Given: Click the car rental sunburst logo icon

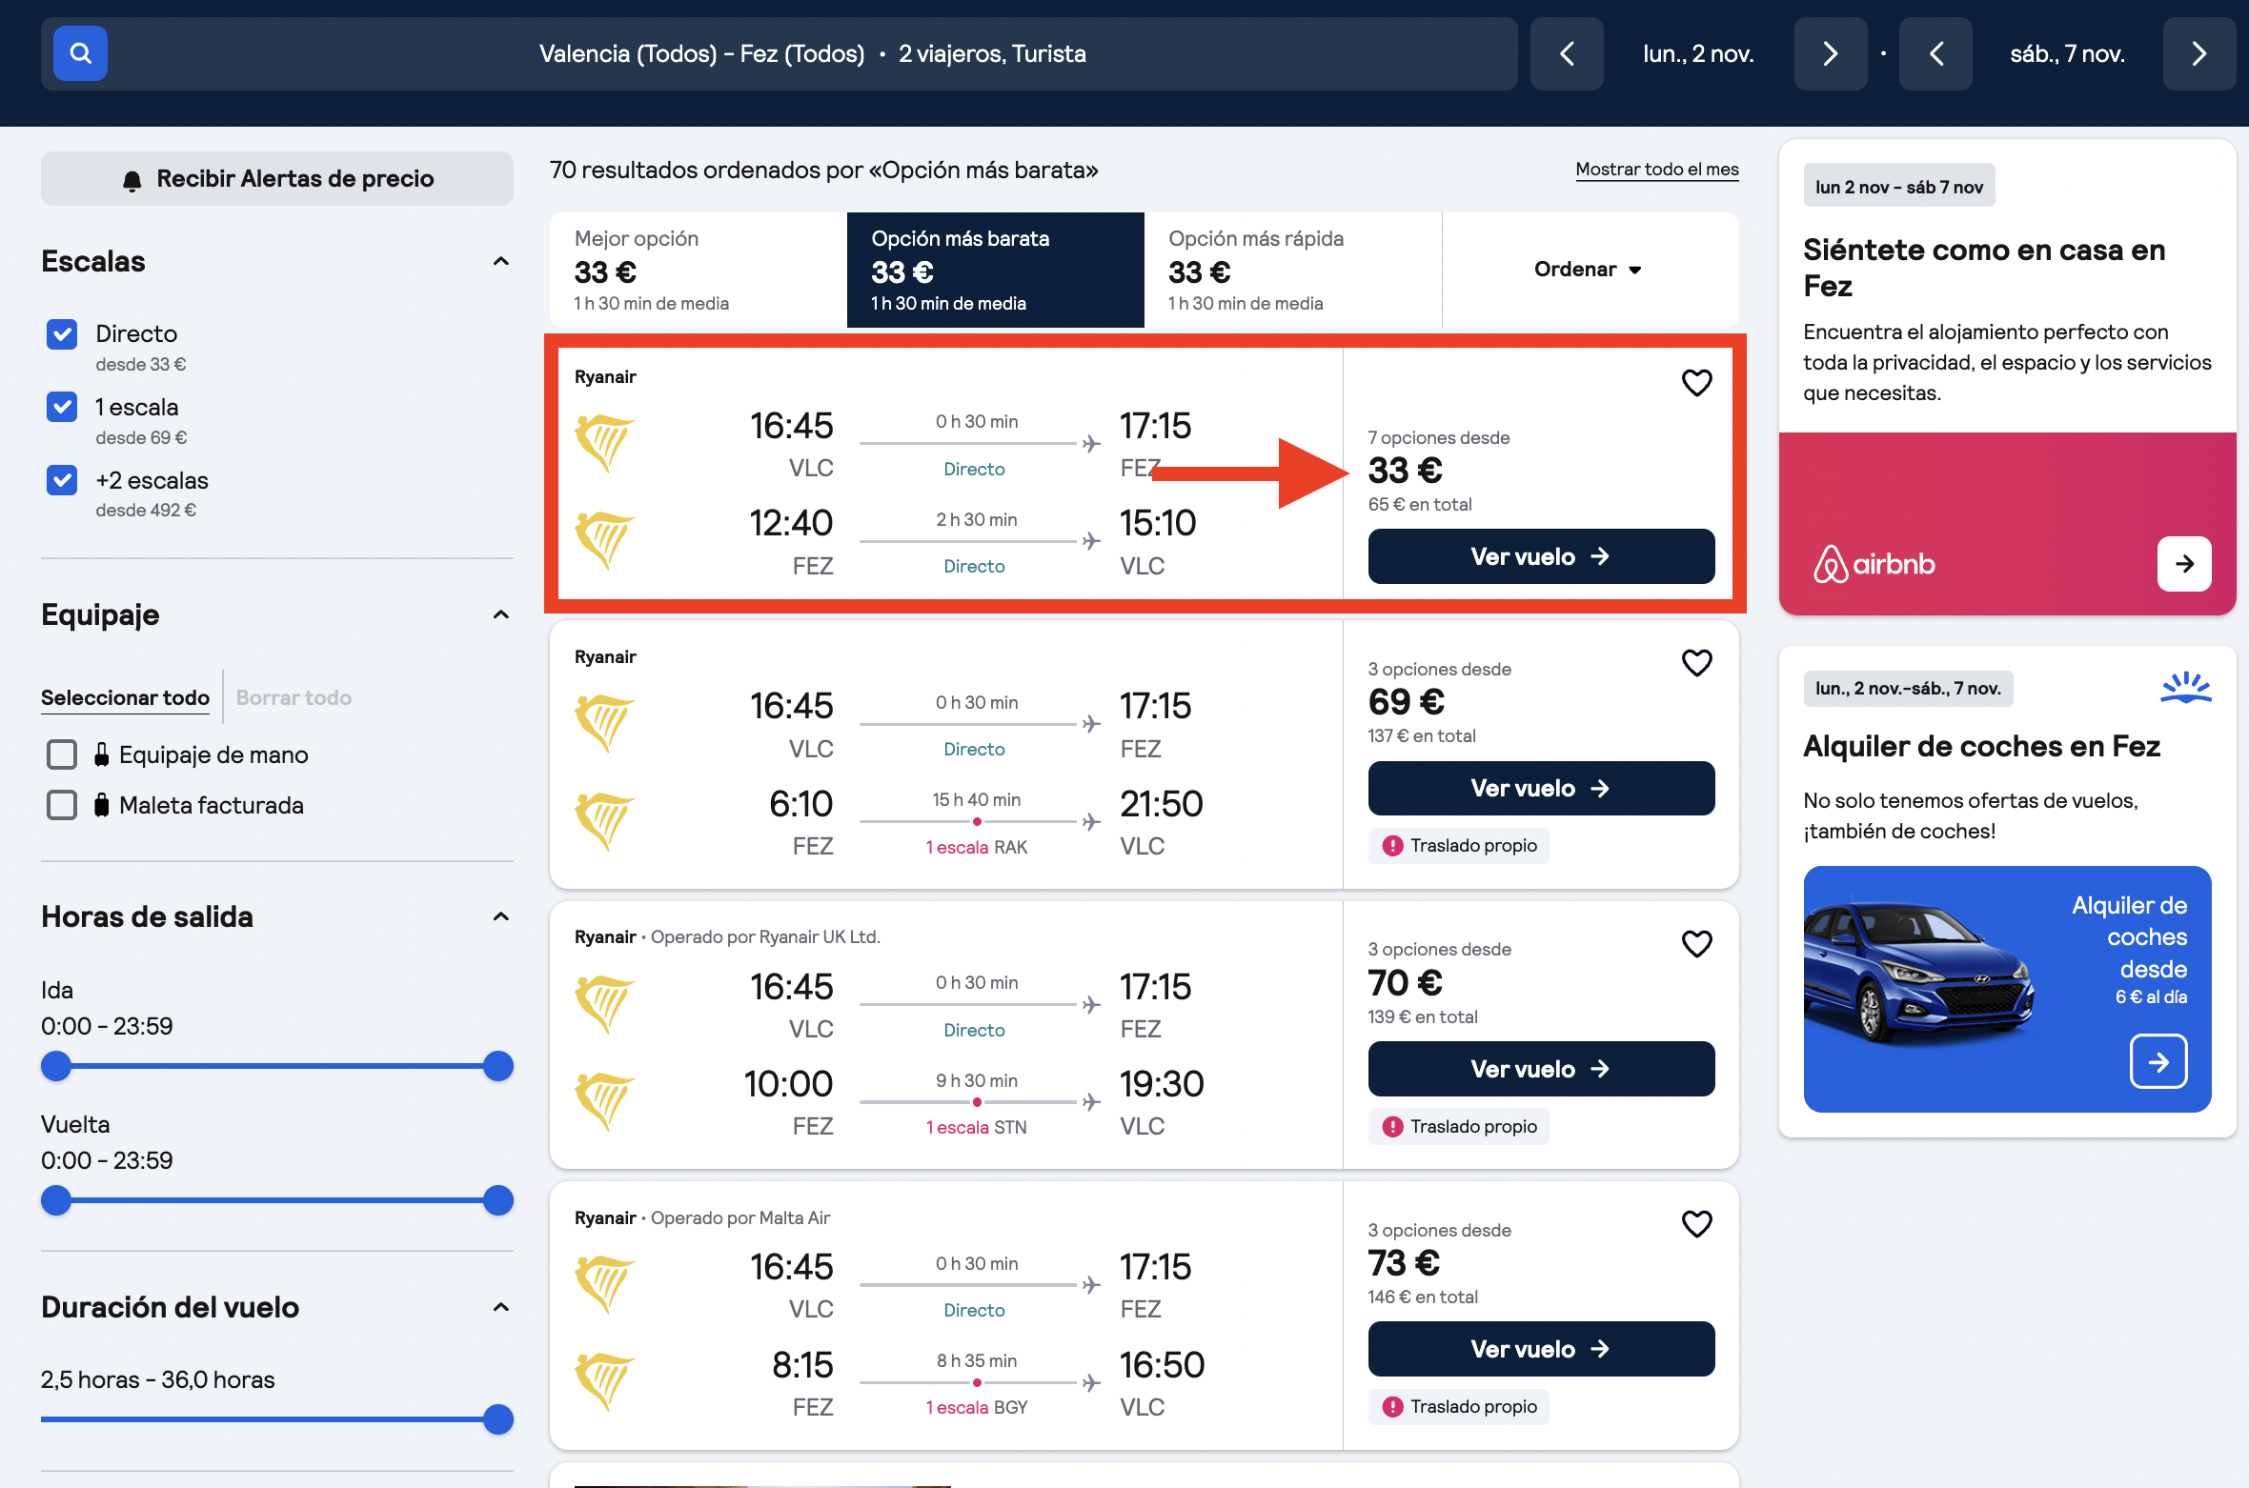Looking at the screenshot, I should [2186, 688].
